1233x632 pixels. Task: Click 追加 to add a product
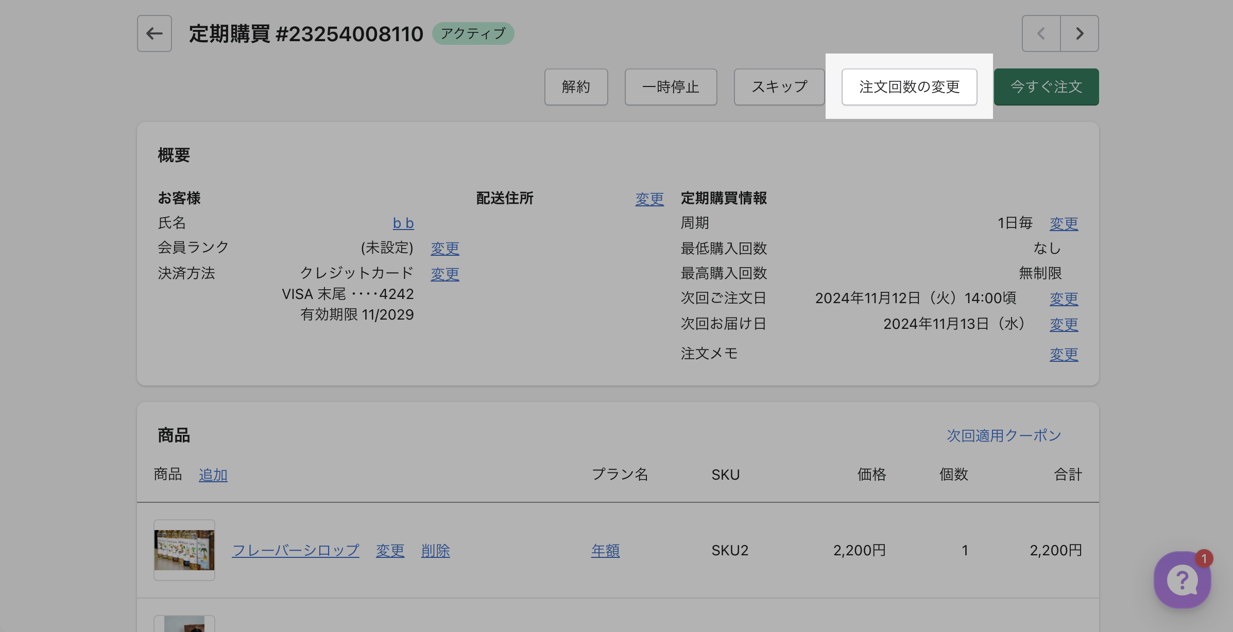coord(213,475)
